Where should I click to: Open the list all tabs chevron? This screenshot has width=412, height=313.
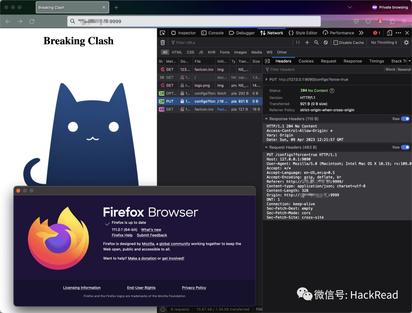coord(350,7)
